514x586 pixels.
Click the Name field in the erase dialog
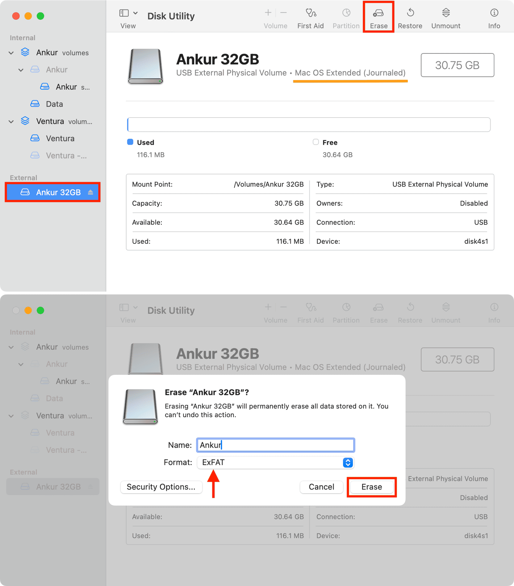(x=275, y=445)
